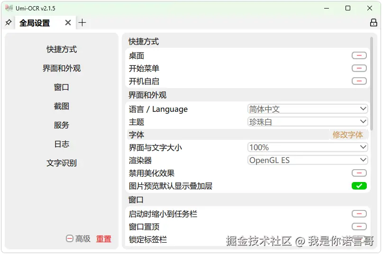The height and width of the screenshot is (255, 382).
Task: Maximize the Umi-OCR window
Action: coord(348,8)
